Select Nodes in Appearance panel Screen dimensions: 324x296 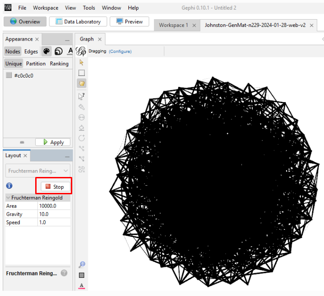(x=13, y=52)
